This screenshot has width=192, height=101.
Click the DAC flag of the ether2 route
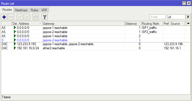point(5,48)
